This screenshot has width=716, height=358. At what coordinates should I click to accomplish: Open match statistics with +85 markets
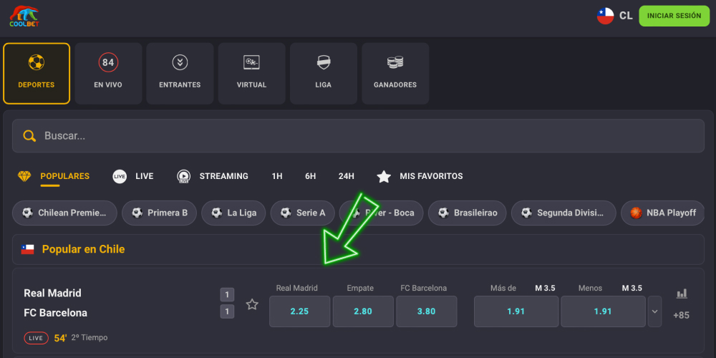pos(681,304)
